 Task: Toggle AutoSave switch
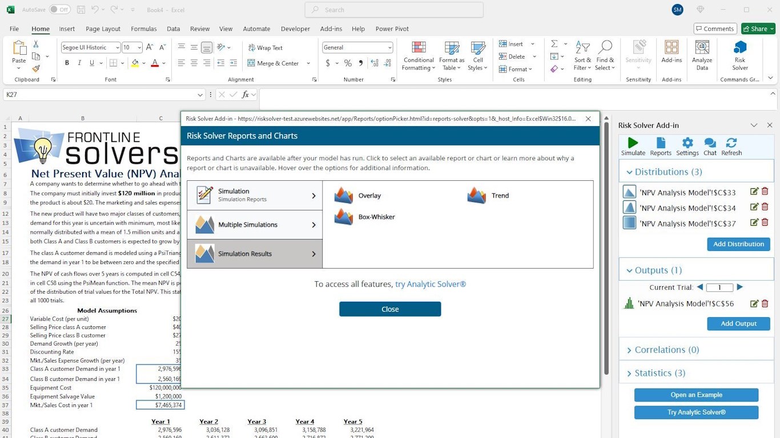tap(59, 10)
